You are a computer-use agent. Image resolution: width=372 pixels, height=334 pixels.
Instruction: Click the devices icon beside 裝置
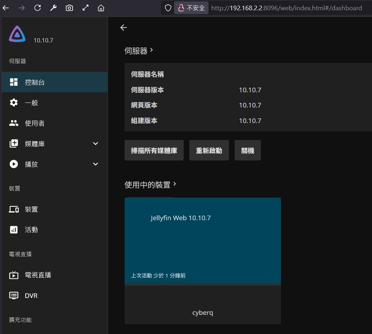tap(14, 209)
